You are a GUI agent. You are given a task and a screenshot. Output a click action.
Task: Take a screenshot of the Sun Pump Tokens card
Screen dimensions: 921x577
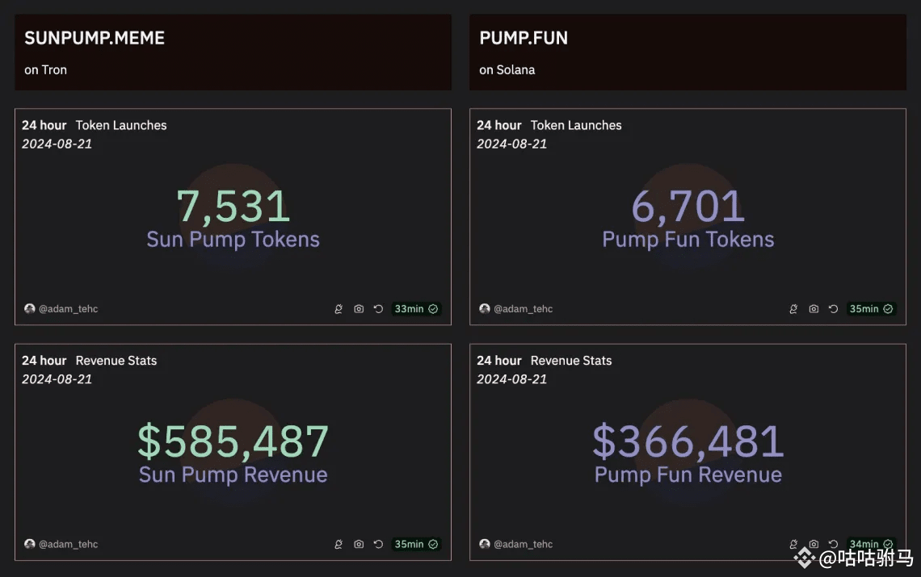tap(359, 309)
